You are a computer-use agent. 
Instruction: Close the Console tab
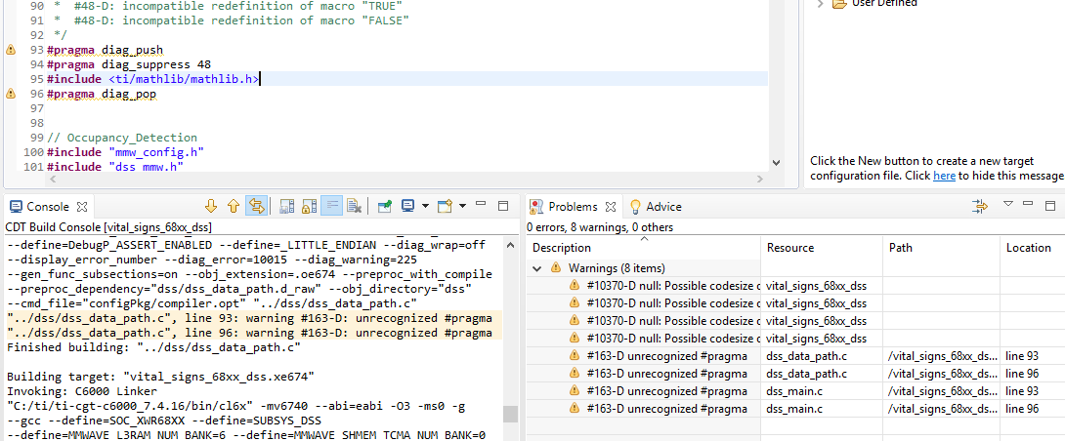pyautogui.click(x=81, y=207)
